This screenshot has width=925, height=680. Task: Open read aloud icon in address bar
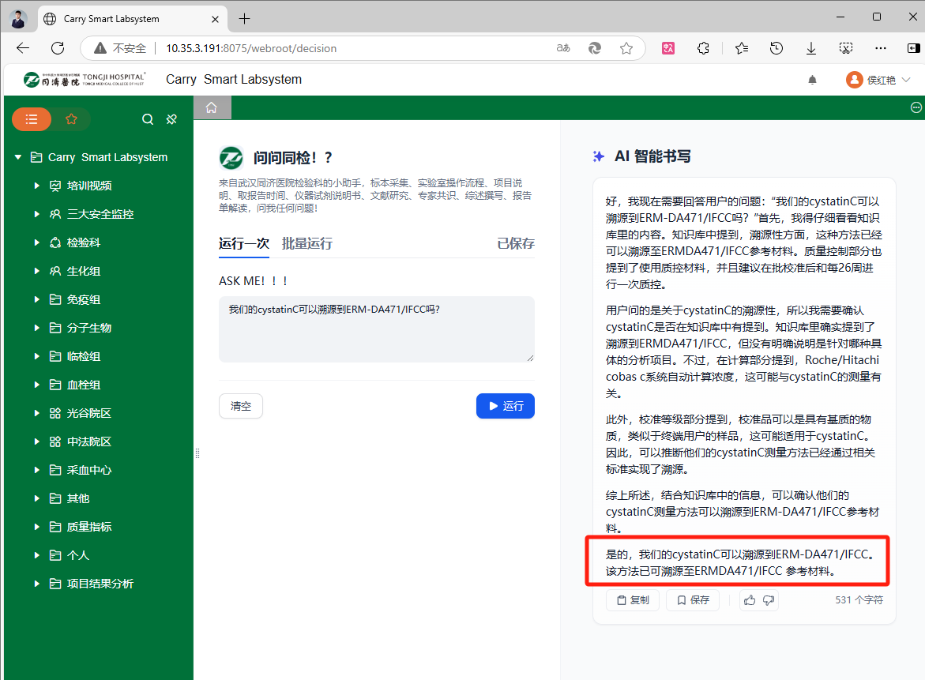pos(563,48)
